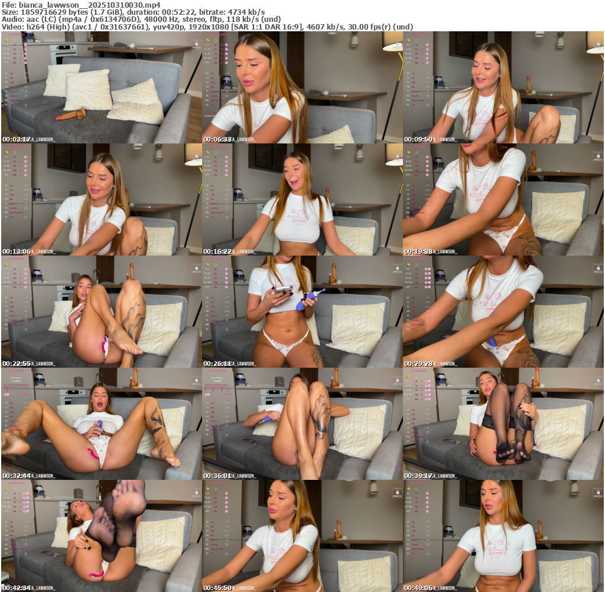Choose the frame stamped 00:26:11
Screen dimensions: 605x592
(302, 312)
